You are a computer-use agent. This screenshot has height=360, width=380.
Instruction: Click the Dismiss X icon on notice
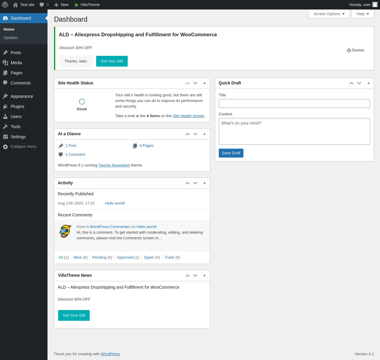(349, 50)
